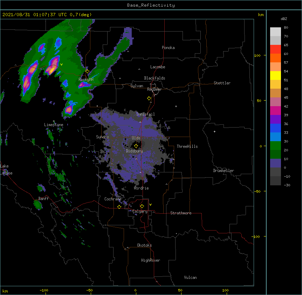Click the Blackfalds city label

[x=155, y=78]
